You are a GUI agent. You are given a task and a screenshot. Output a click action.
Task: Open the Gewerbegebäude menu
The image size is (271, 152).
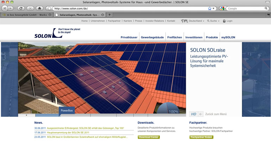click(x=152, y=37)
